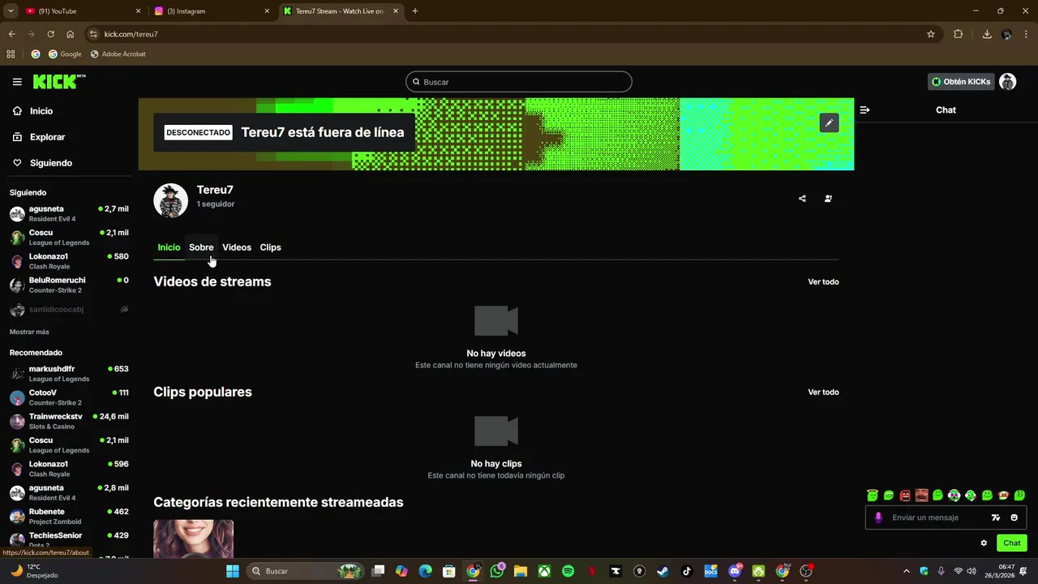The image size is (1038, 584).
Task: Open santidicoocabj offline channel
Action: click(x=68, y=310)
